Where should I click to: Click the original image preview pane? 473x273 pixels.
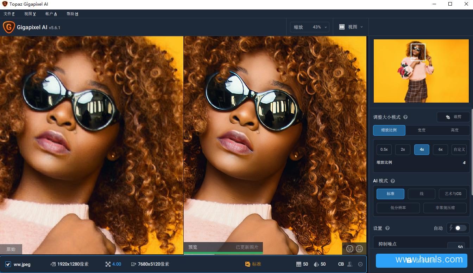pyautogui.click(x=92, y=145)
